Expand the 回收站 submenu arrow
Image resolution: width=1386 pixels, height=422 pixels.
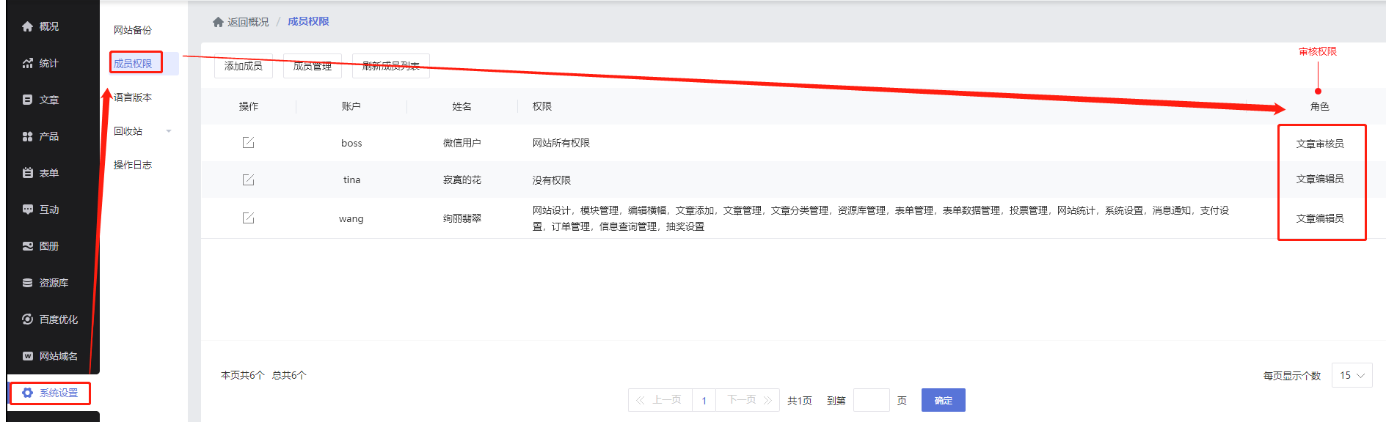169,131
